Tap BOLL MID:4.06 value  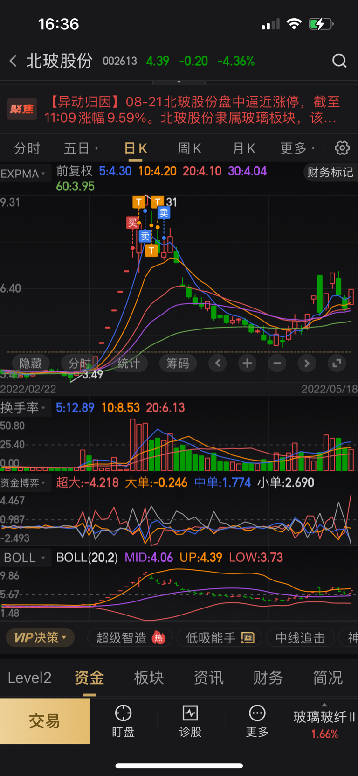[x=149, y=558]
